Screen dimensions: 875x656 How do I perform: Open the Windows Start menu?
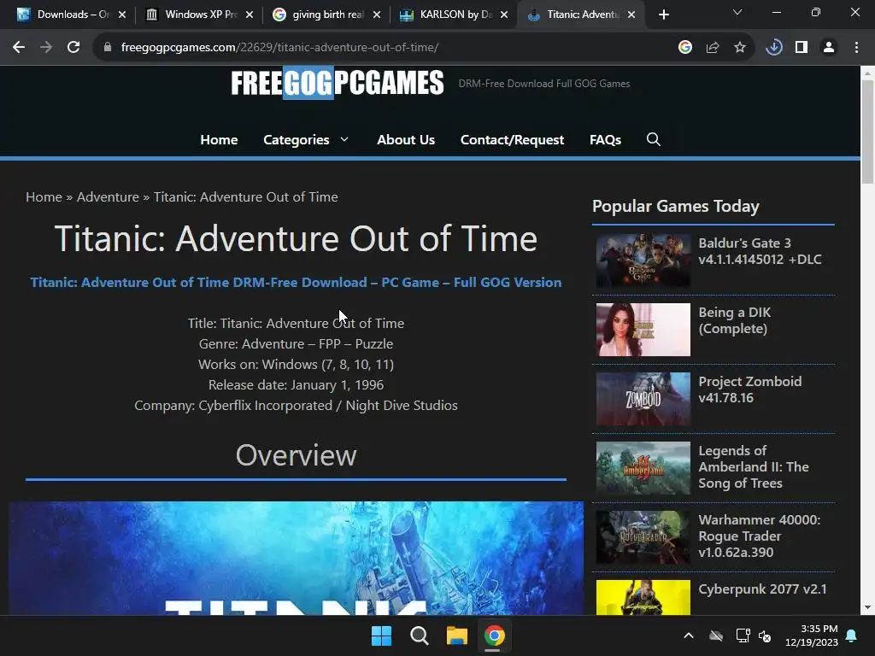(382, 635)
